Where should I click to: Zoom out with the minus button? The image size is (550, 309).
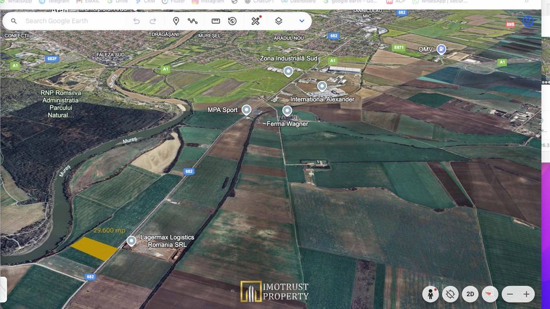[x=510, y=294]
